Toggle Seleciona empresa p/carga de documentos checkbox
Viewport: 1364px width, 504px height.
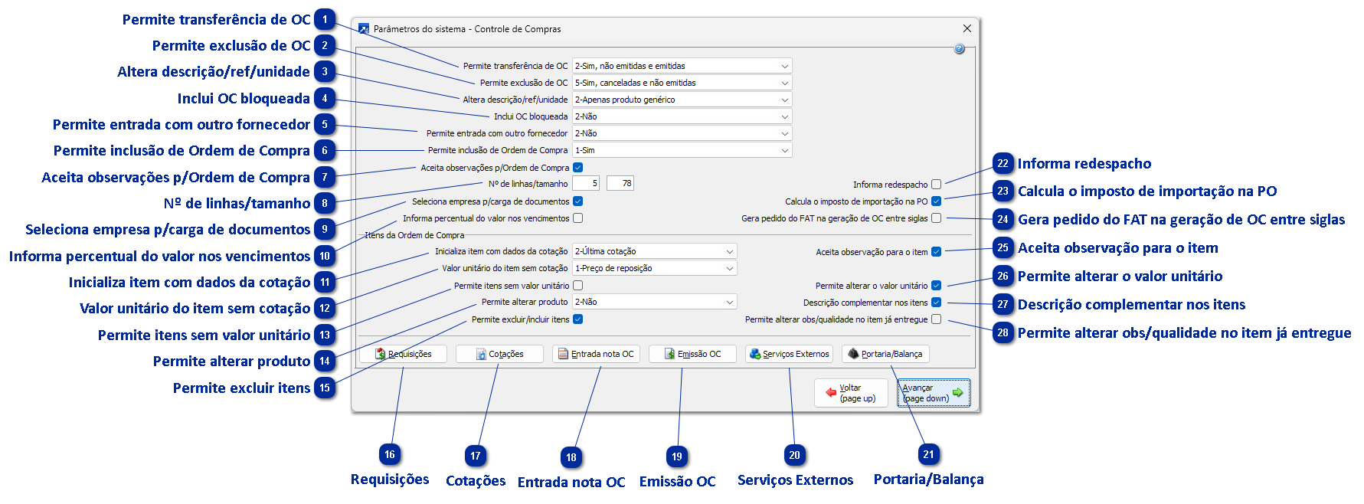[578, 201]
